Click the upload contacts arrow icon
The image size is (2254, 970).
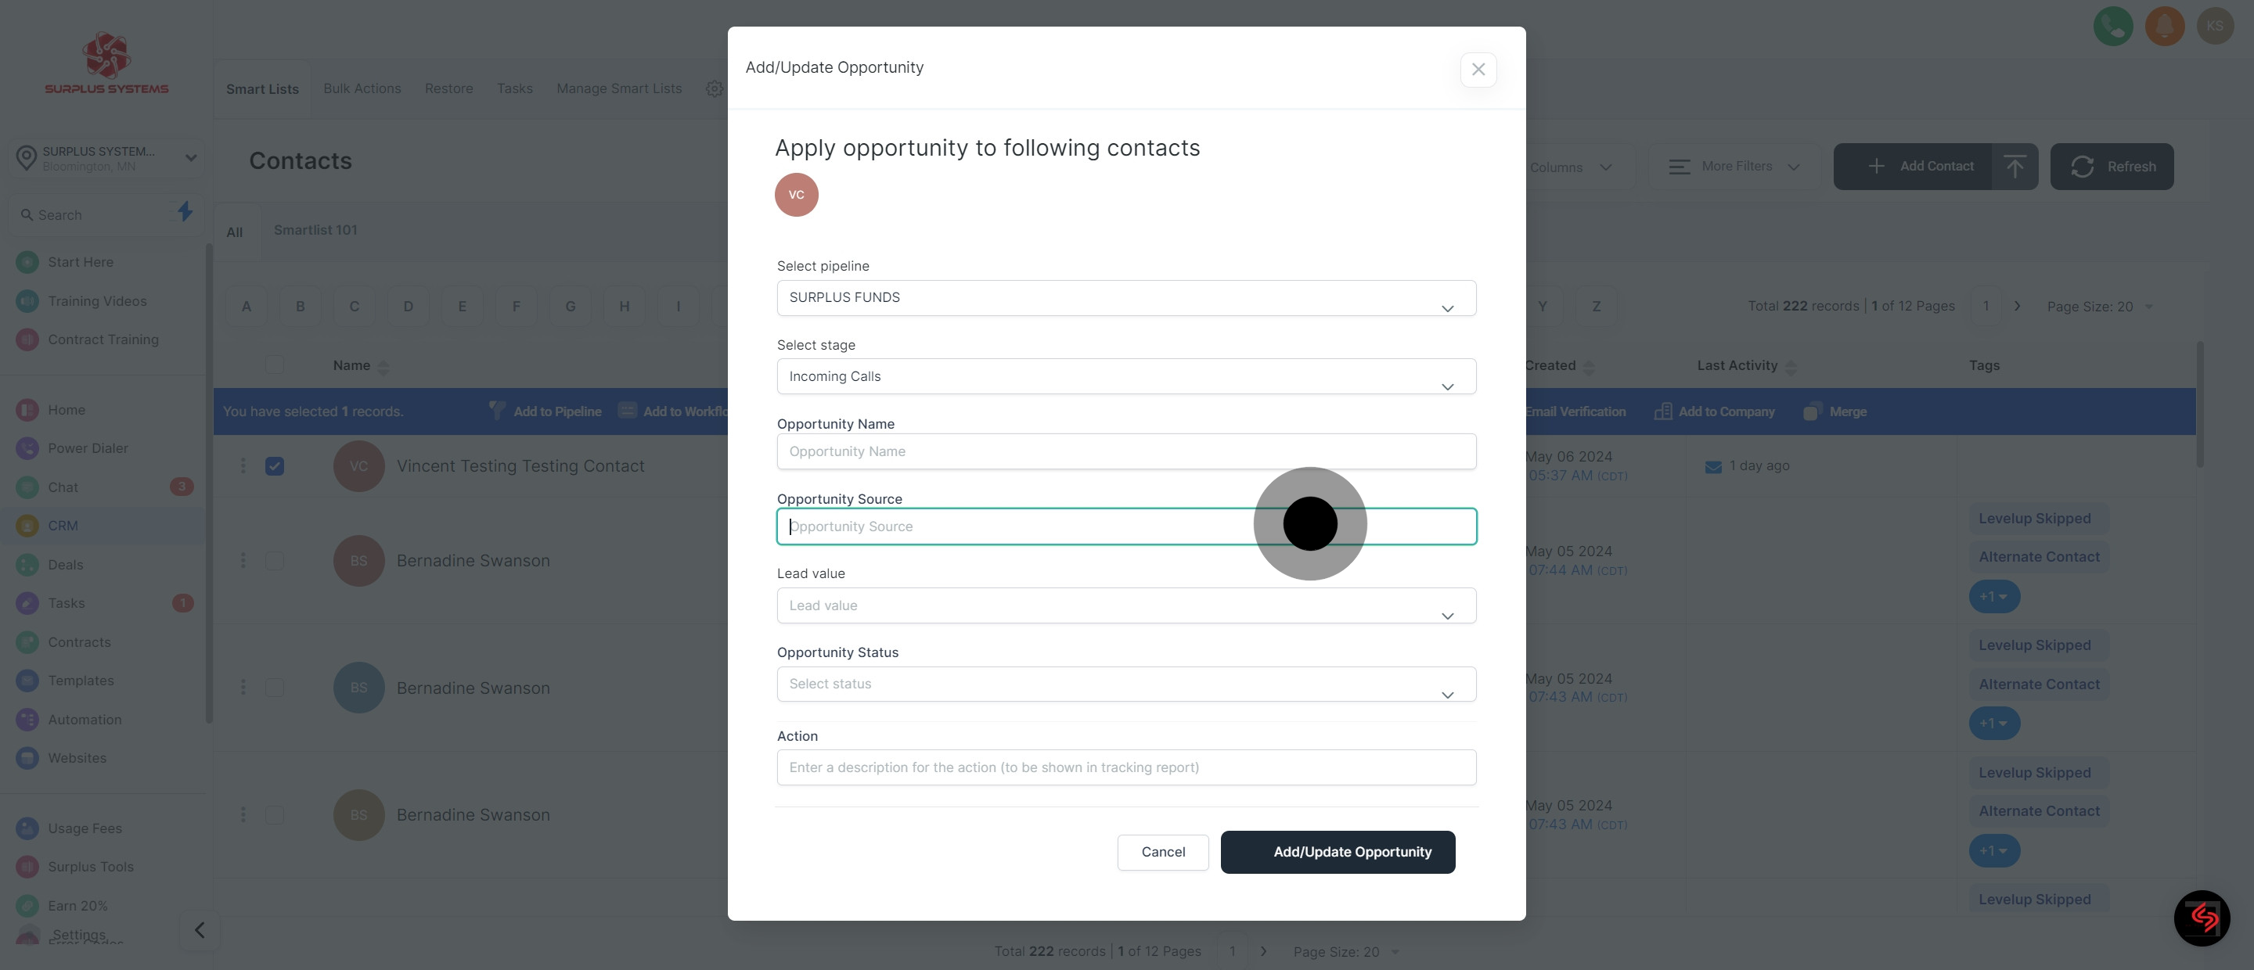coord(2015,166)
